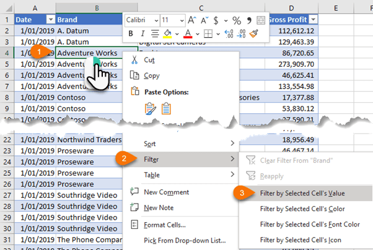Click the Bold button in mini toolbar
Viewport: 373px width, 250px height.
coord(131,33)
